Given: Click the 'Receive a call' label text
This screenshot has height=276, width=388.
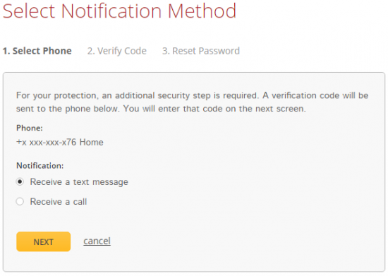Looking at the screenshot, I should point(59,202).
